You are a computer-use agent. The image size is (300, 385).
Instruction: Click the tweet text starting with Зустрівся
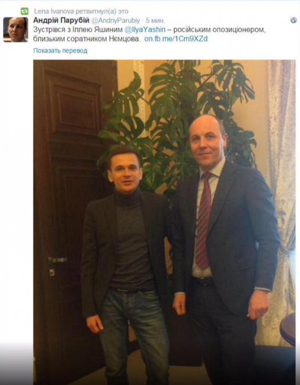(149, 34)
